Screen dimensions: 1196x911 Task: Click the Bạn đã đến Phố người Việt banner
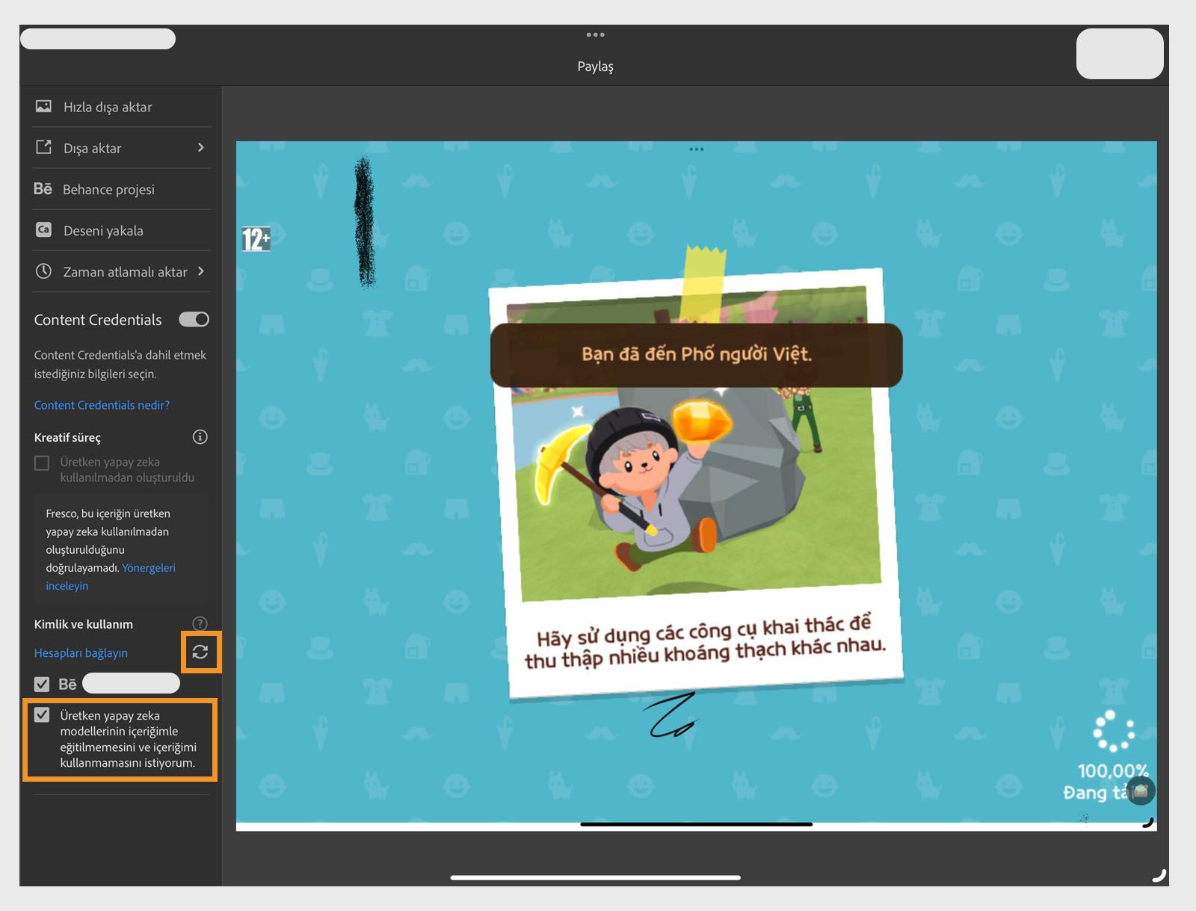click(x=696, y=354)
